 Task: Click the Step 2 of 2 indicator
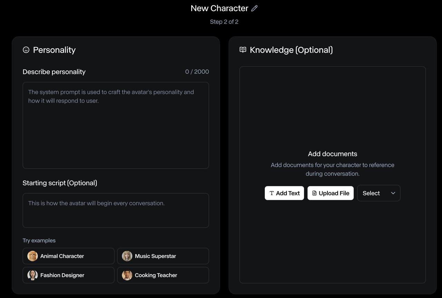(x=224, y=22)
